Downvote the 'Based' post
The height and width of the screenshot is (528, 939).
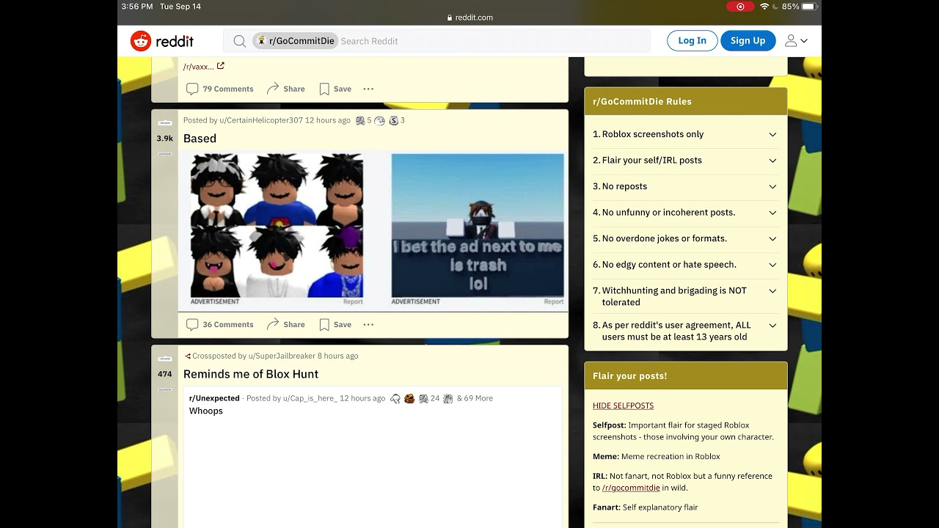tap(164, 153)
